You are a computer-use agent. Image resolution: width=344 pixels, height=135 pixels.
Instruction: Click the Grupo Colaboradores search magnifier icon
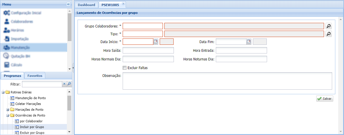[328, 26]
